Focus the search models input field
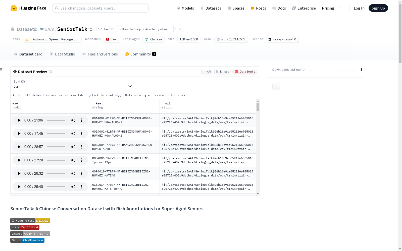Image resolution: width=402 pixels, height=251 pixels. (x=100, y=8)
